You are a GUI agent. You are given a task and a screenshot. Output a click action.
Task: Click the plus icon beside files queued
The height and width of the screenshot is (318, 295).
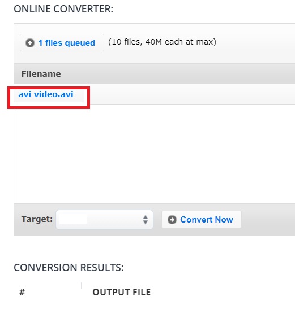[30, 43]
